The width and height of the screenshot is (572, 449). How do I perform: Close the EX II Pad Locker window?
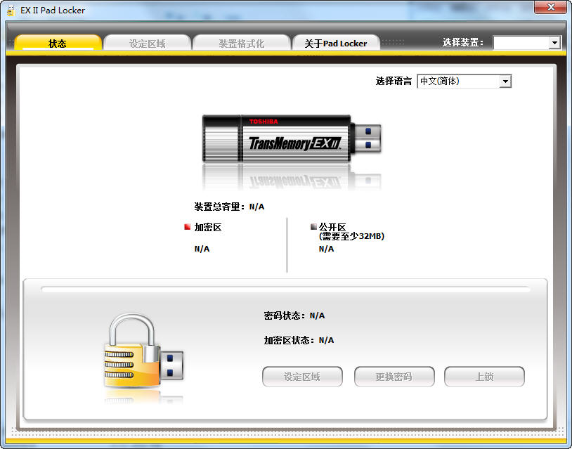pos(550,7)
